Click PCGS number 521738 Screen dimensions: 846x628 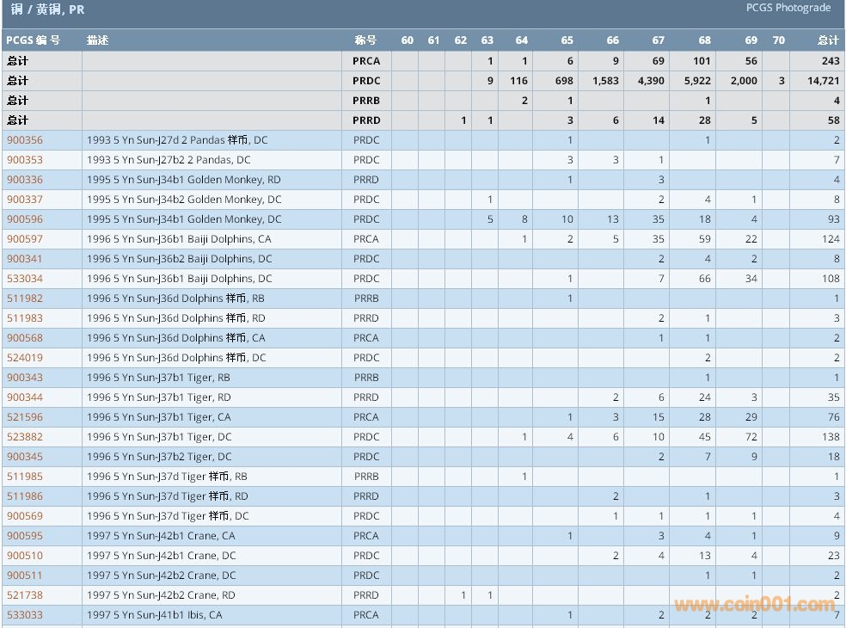(25, 595)
